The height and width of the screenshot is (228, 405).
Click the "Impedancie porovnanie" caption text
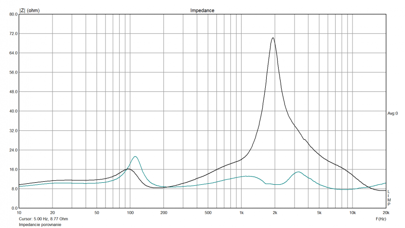[x=40, y=225]
